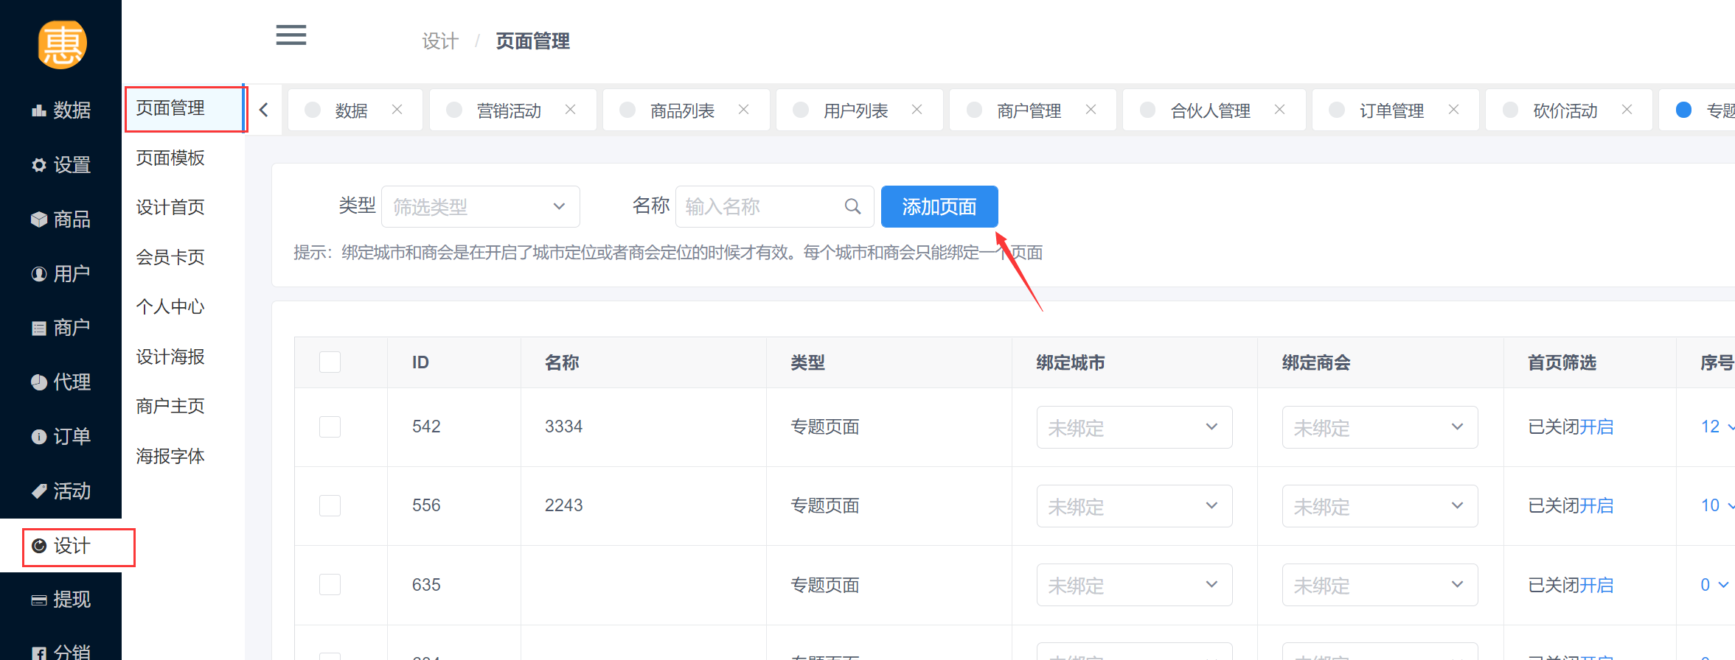Viewport: 1735px width, 660px height.
Task: Click 开启 link in row 542
Action: click(1596, 427)
